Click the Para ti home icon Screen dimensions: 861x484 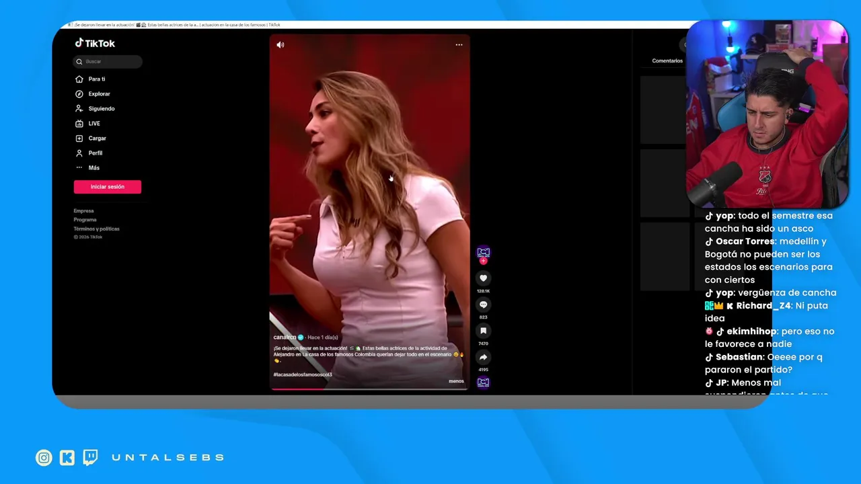(x=79, y=79)
